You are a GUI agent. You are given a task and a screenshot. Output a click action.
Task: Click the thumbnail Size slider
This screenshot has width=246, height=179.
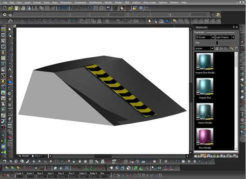click(217, 43)
